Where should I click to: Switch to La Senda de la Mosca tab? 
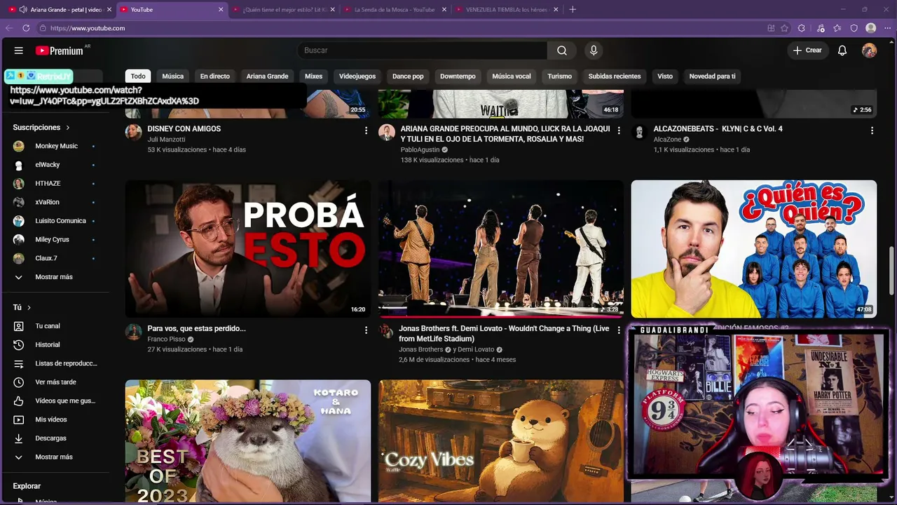coord(394,10)
